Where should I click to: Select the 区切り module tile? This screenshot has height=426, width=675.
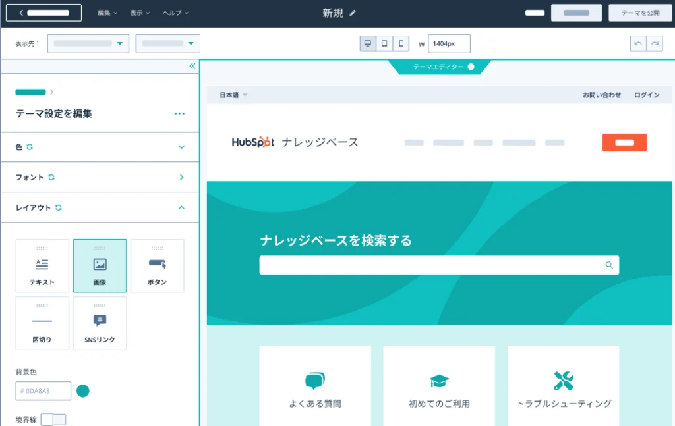click(42, 323)
